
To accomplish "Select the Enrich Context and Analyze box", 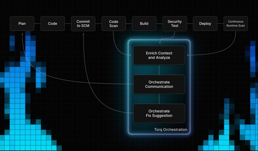I will pos(159,55).
